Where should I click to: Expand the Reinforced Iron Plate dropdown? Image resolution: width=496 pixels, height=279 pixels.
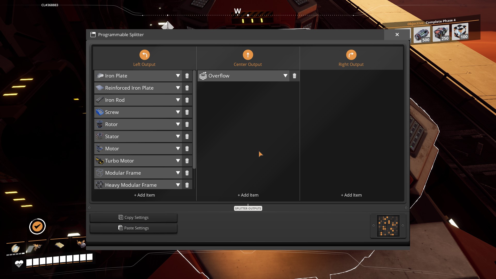point(178,88)
